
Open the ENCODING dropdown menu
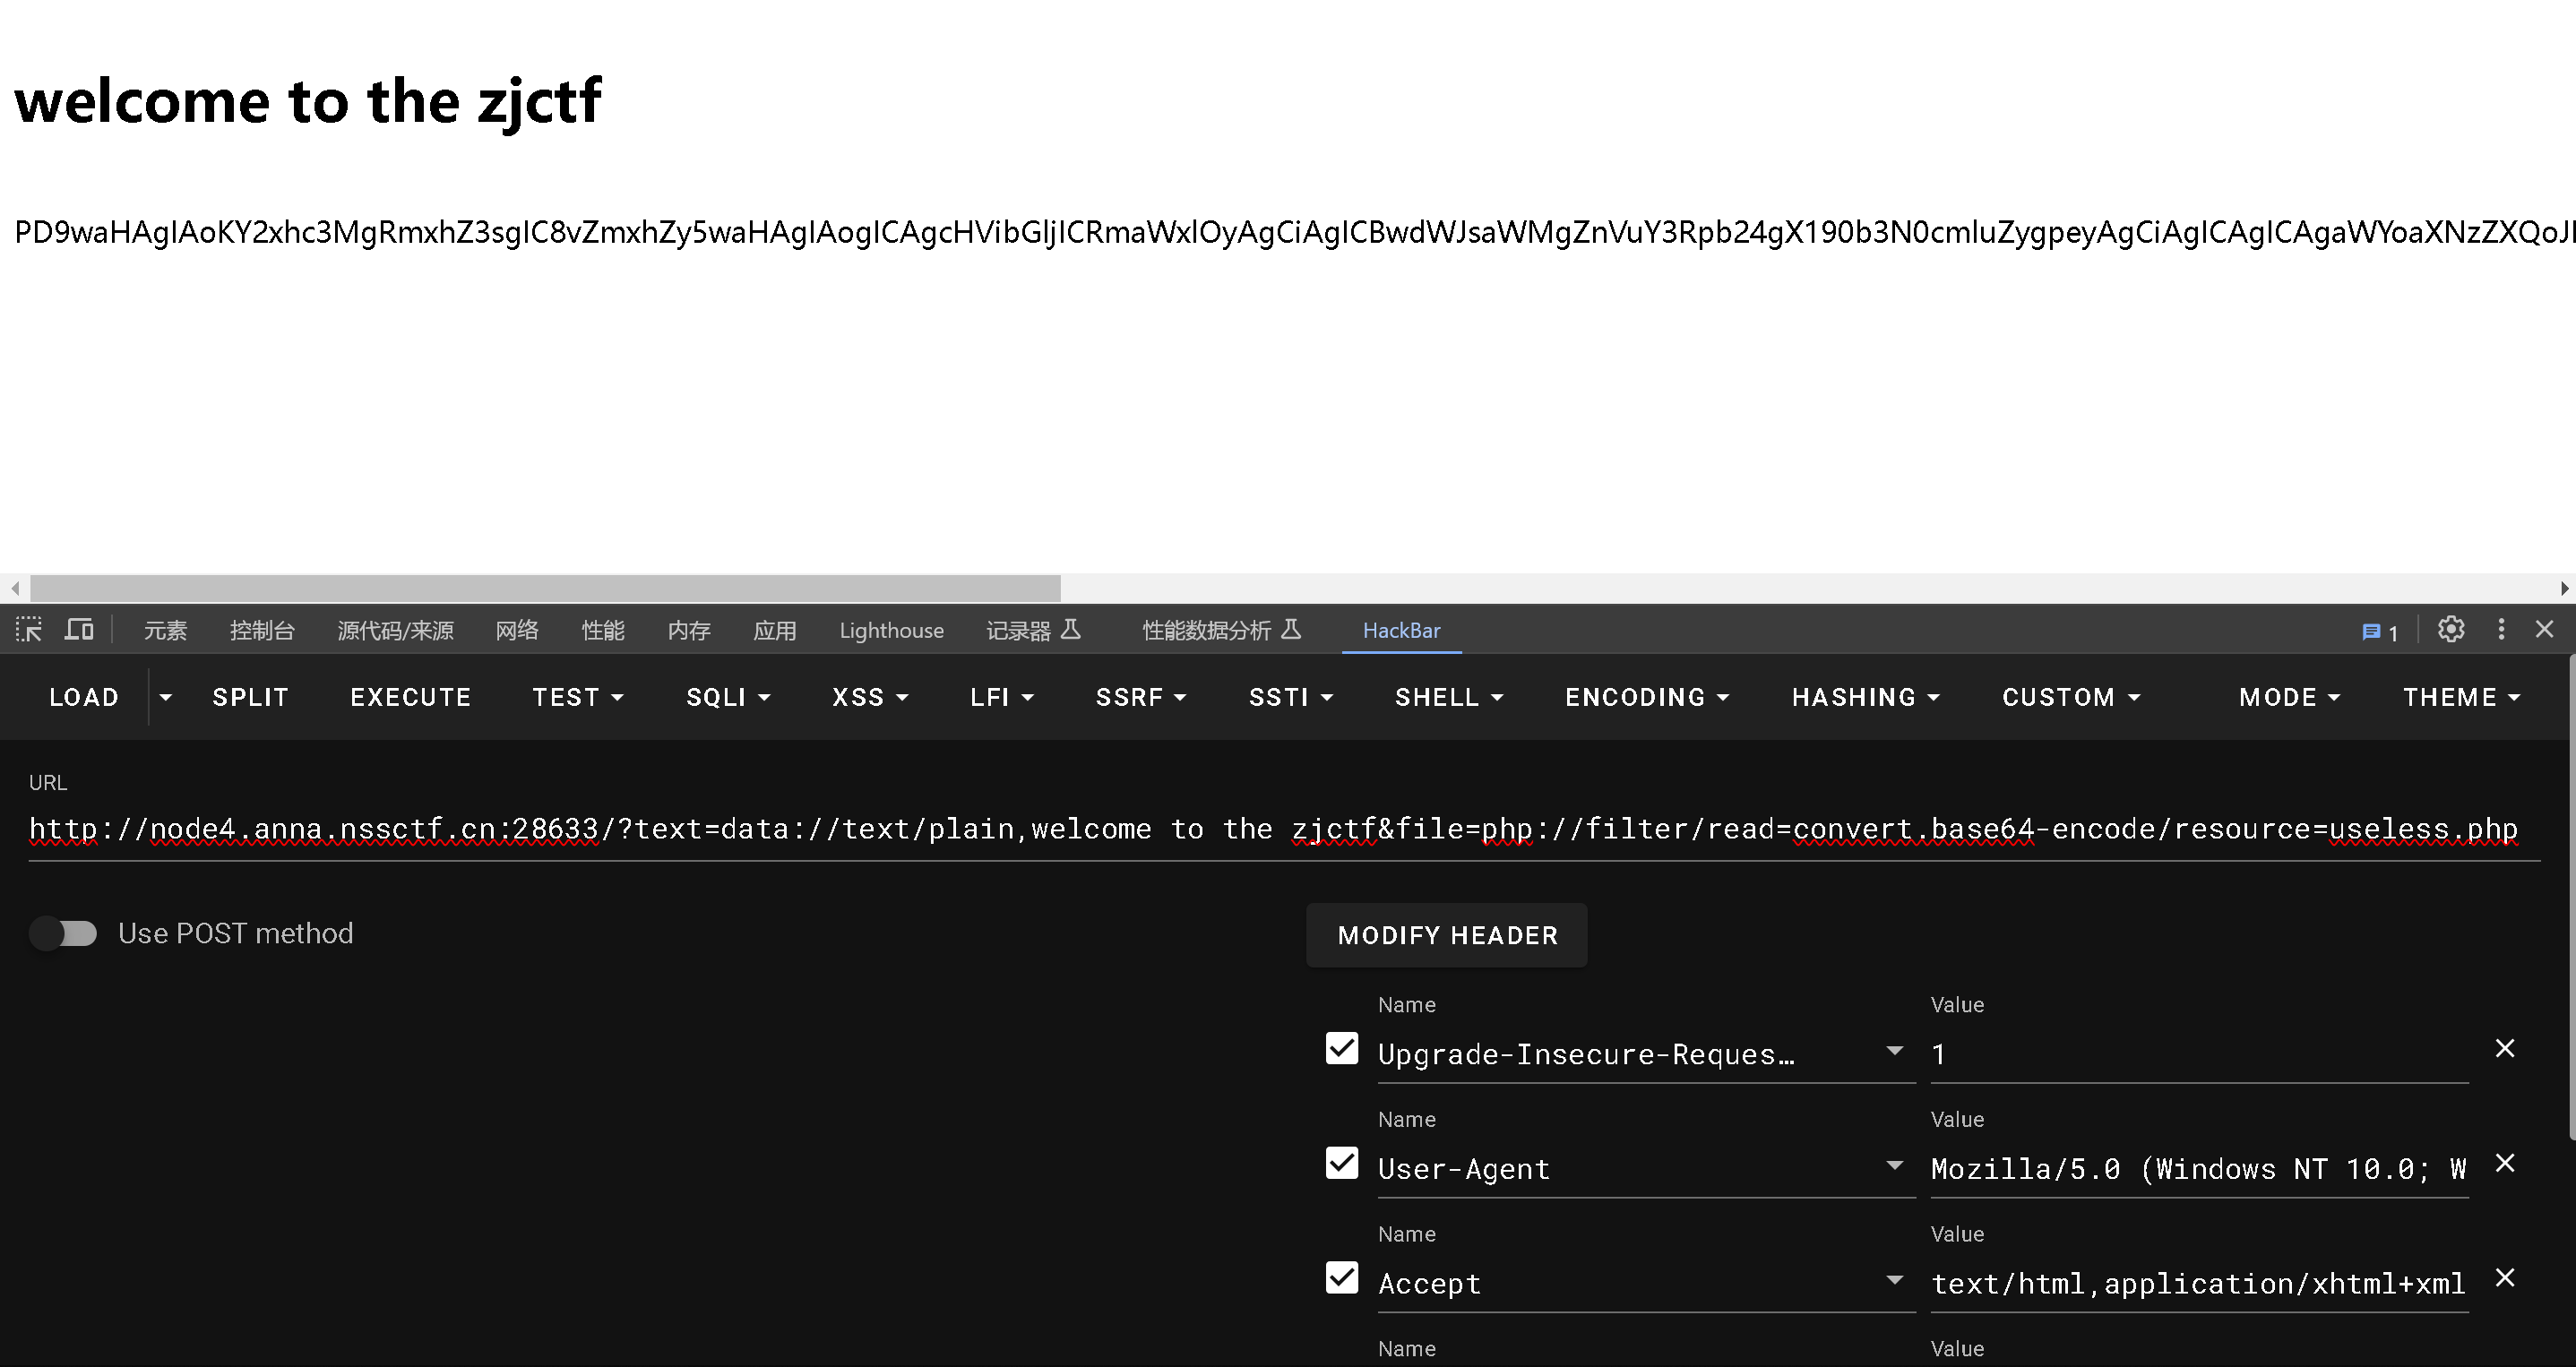[x=1646, y=697]
